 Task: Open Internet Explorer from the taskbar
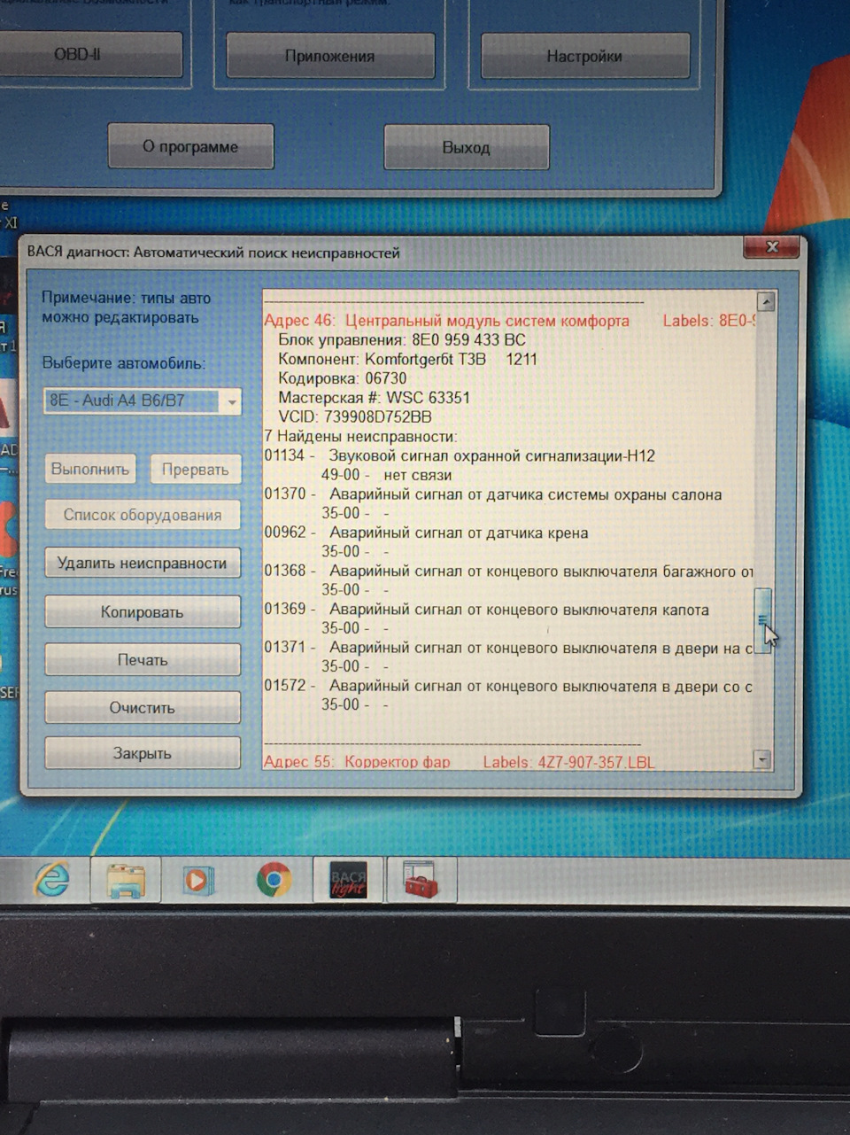51,880
